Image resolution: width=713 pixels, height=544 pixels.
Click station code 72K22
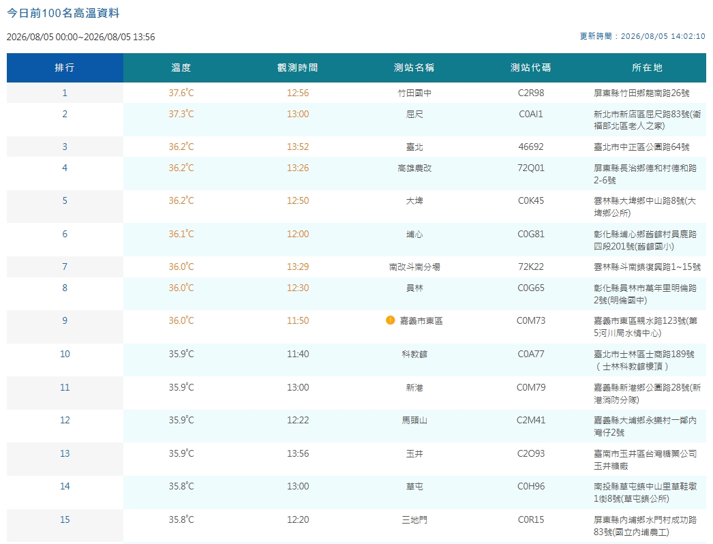click(x=530, y=267)
